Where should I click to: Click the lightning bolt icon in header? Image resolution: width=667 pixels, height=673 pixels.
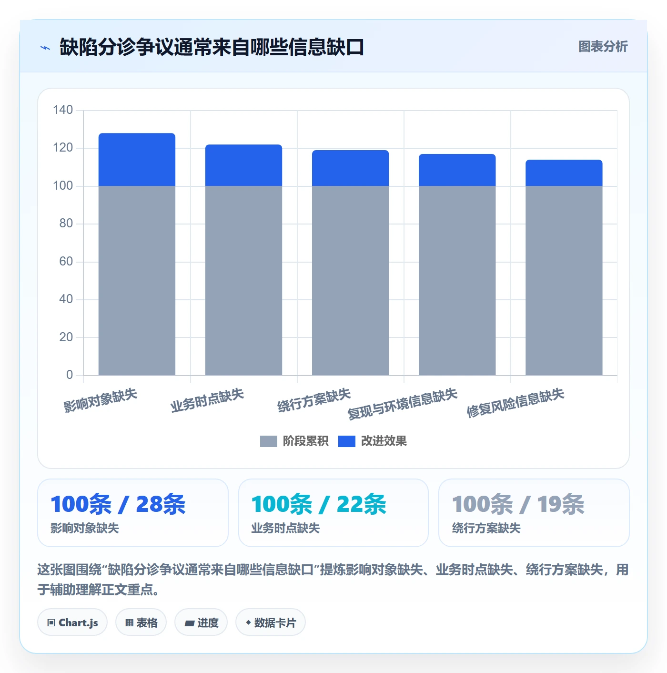click(45, 48)
